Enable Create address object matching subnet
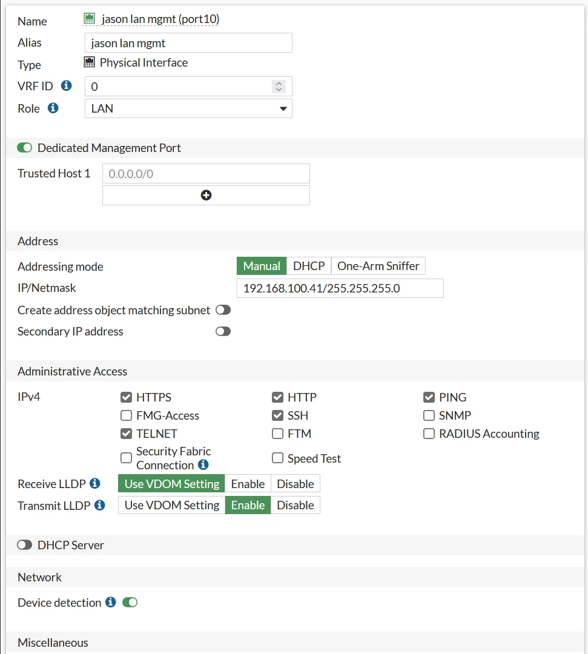The width and height of the screenshot is (588, 654). coord(223,310)
